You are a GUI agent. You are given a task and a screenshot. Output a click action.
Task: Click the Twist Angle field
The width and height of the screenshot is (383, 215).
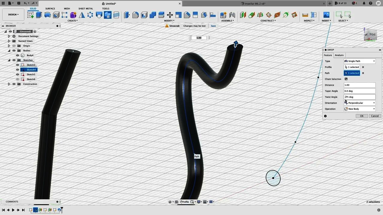(360, 97)
